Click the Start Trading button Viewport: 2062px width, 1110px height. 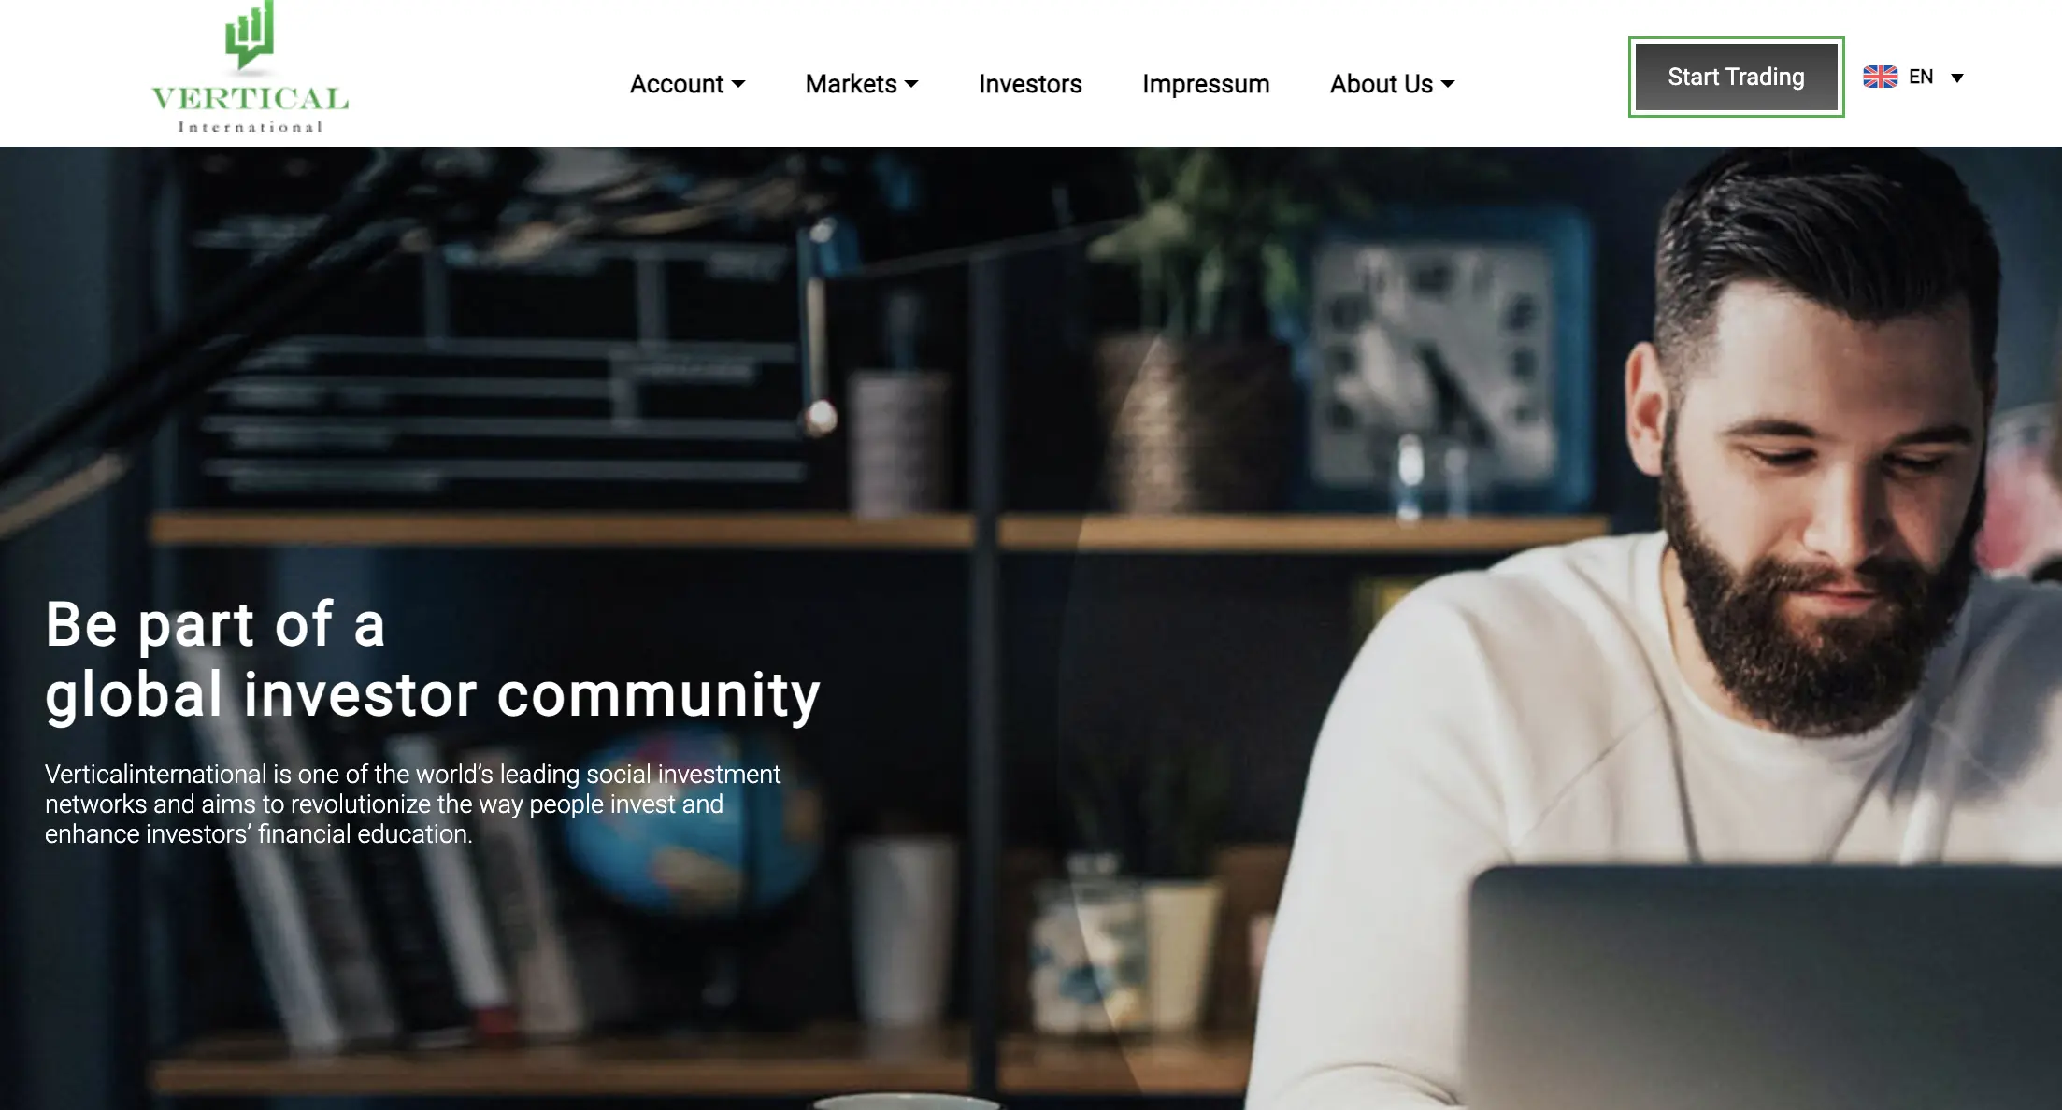point(1736,77)
